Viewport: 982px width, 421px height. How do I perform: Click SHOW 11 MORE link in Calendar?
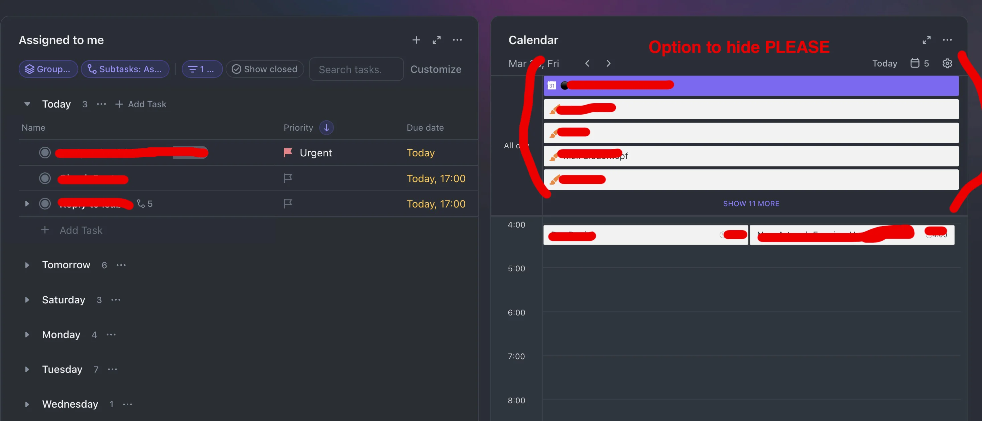[751, 203]
